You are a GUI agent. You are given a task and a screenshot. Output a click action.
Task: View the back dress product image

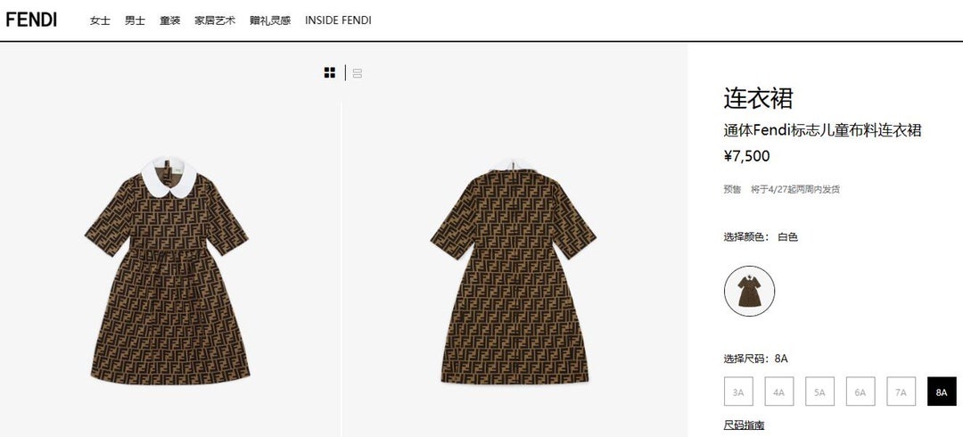pyautogui.click(x=514, y=270)
